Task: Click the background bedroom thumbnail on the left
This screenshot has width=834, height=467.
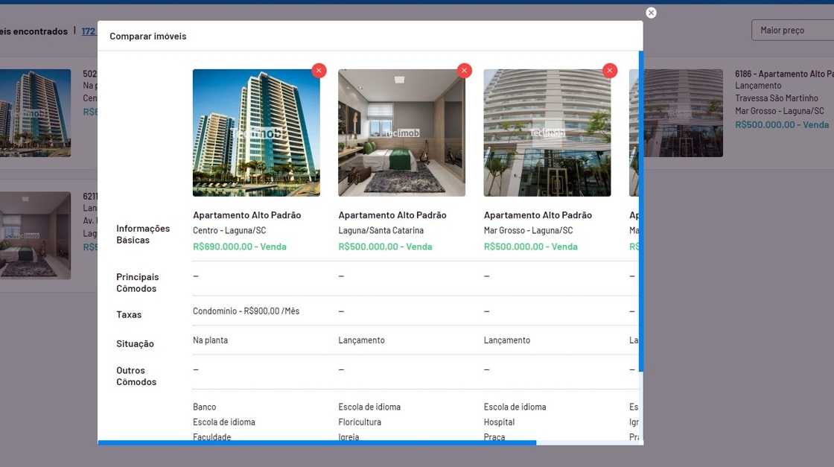Action: point(35,235)
